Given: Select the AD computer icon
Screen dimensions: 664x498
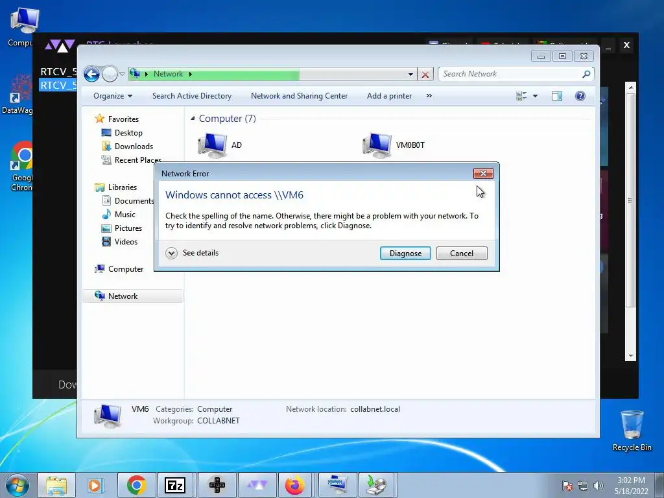Looking at the screenshot, I should 212,145.
